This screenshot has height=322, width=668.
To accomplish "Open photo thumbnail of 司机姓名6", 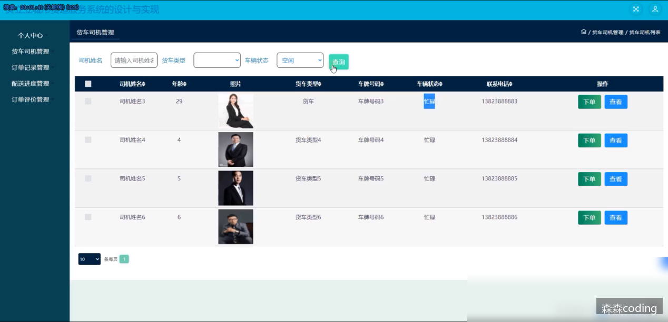I will (235, 227).
